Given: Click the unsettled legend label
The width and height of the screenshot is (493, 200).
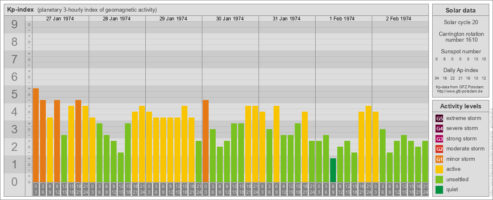Looking at the screenshot, I should [x=457, y=180].
